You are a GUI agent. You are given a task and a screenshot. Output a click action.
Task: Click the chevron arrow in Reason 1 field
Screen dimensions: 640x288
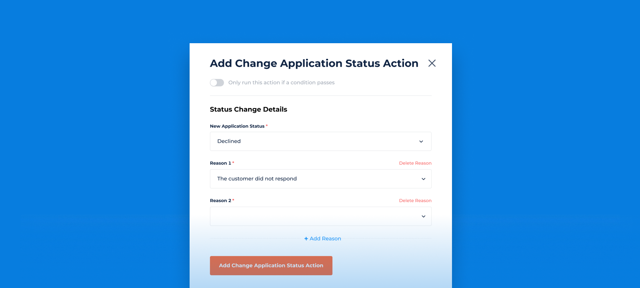click(424, 179)
